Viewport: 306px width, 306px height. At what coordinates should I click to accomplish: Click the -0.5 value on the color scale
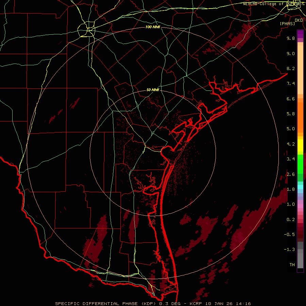[x=289, y=235]
